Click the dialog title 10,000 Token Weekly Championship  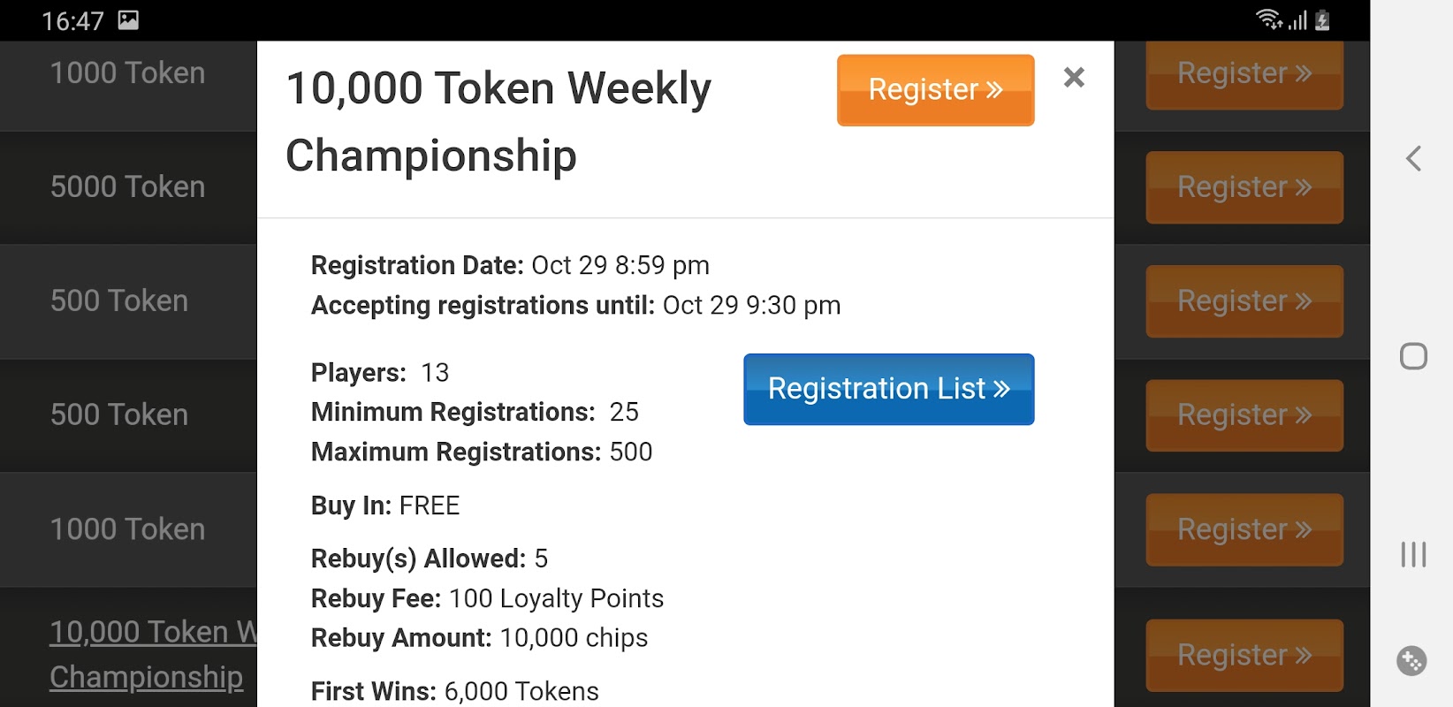click(x=498, y=122)
